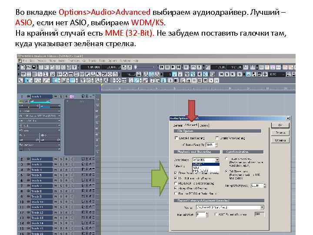Open the Options menu
Viewport: 313px width, 235px height.
point(113,60)
